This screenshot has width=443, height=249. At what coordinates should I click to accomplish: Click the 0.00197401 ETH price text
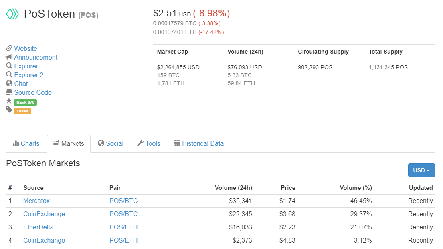click(175, 32)
